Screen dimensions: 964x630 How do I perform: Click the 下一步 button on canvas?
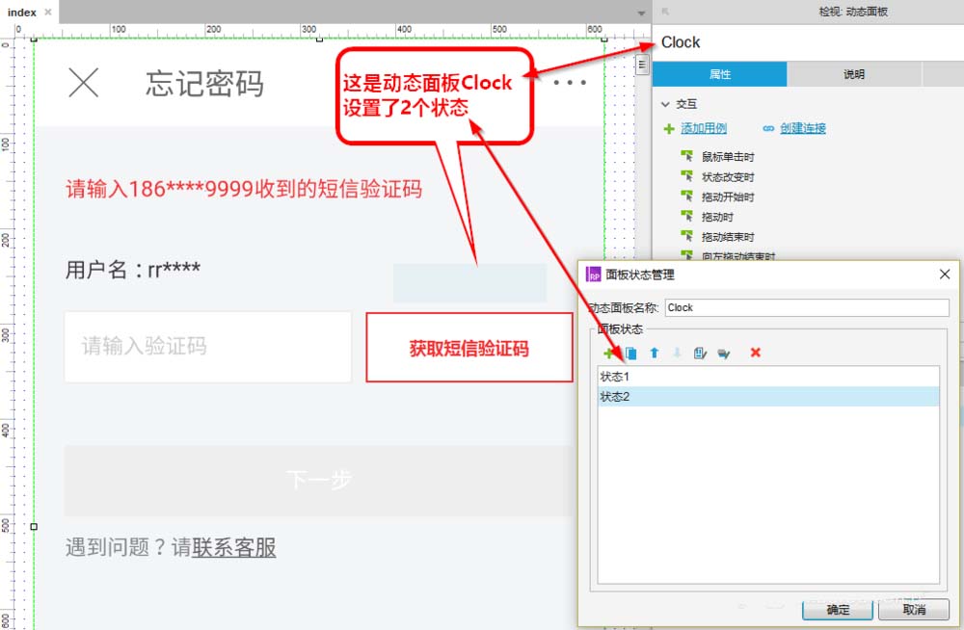[320, 480]
